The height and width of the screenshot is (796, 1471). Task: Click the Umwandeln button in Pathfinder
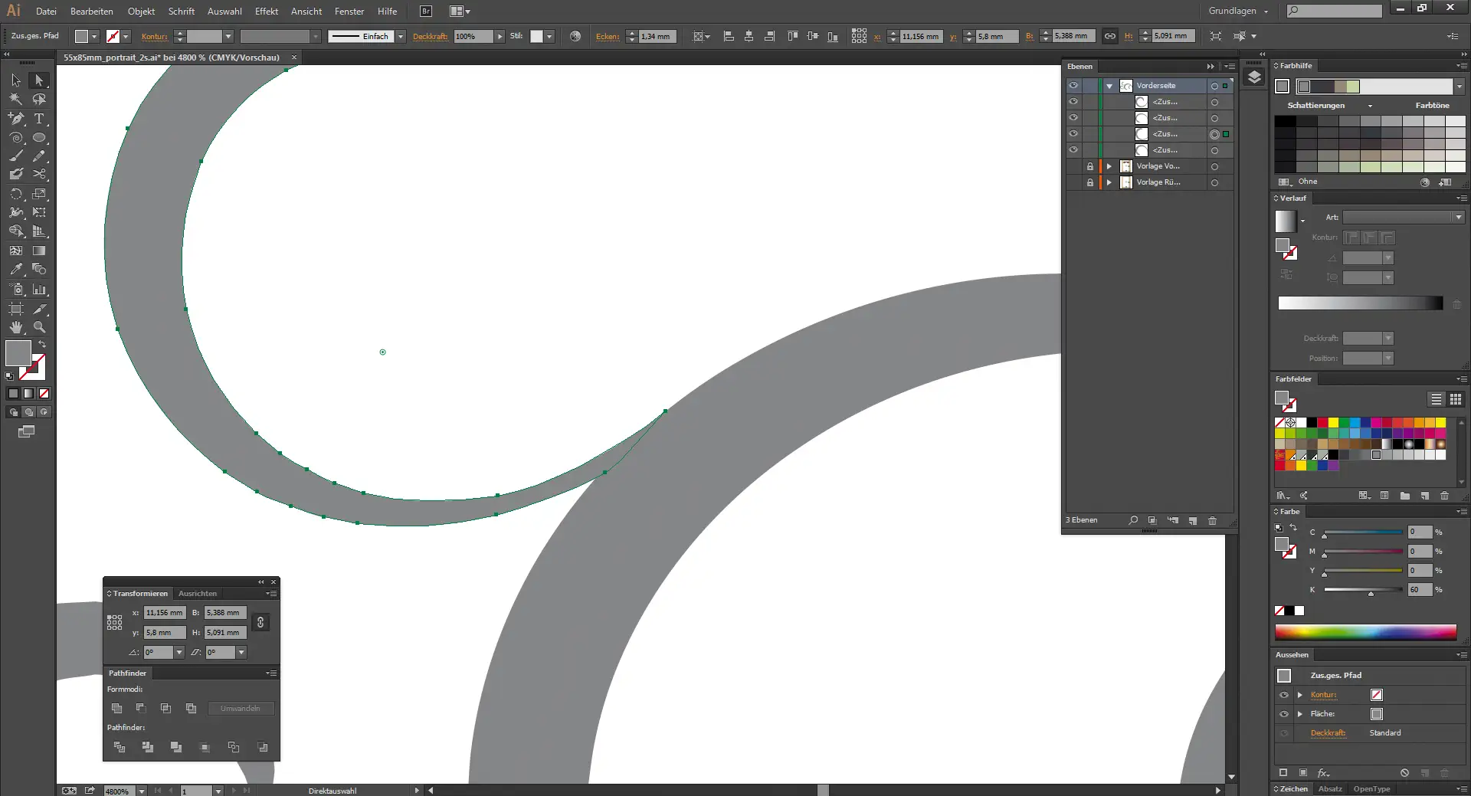(240, 709)
